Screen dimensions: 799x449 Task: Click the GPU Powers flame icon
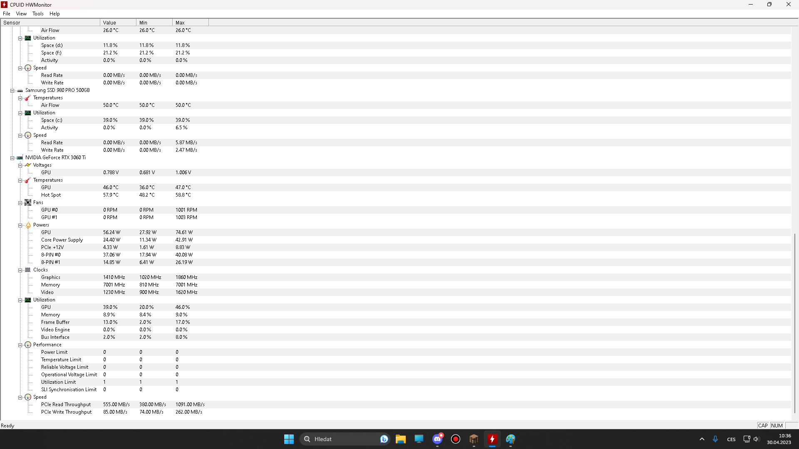point(28,225)
